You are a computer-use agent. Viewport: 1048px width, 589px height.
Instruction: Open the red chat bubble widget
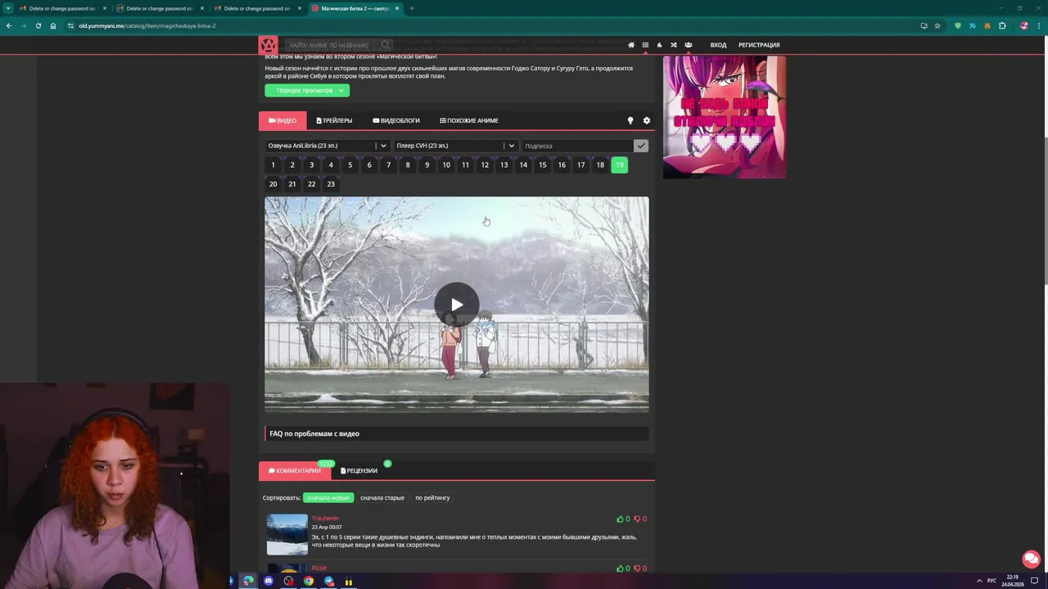pyautogui.click(x=1031, y=559)
